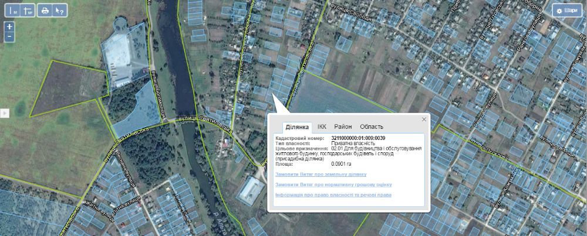Zoom out with the minus button
This screenshot has height=236, width=587.
point(9,36)
